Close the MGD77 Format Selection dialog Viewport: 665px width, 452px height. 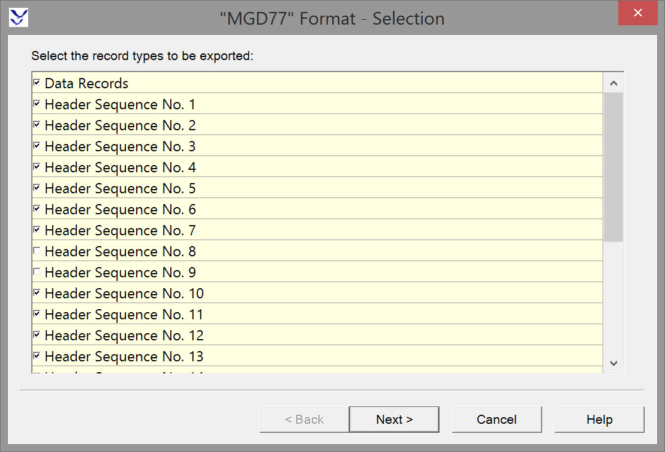639,13
